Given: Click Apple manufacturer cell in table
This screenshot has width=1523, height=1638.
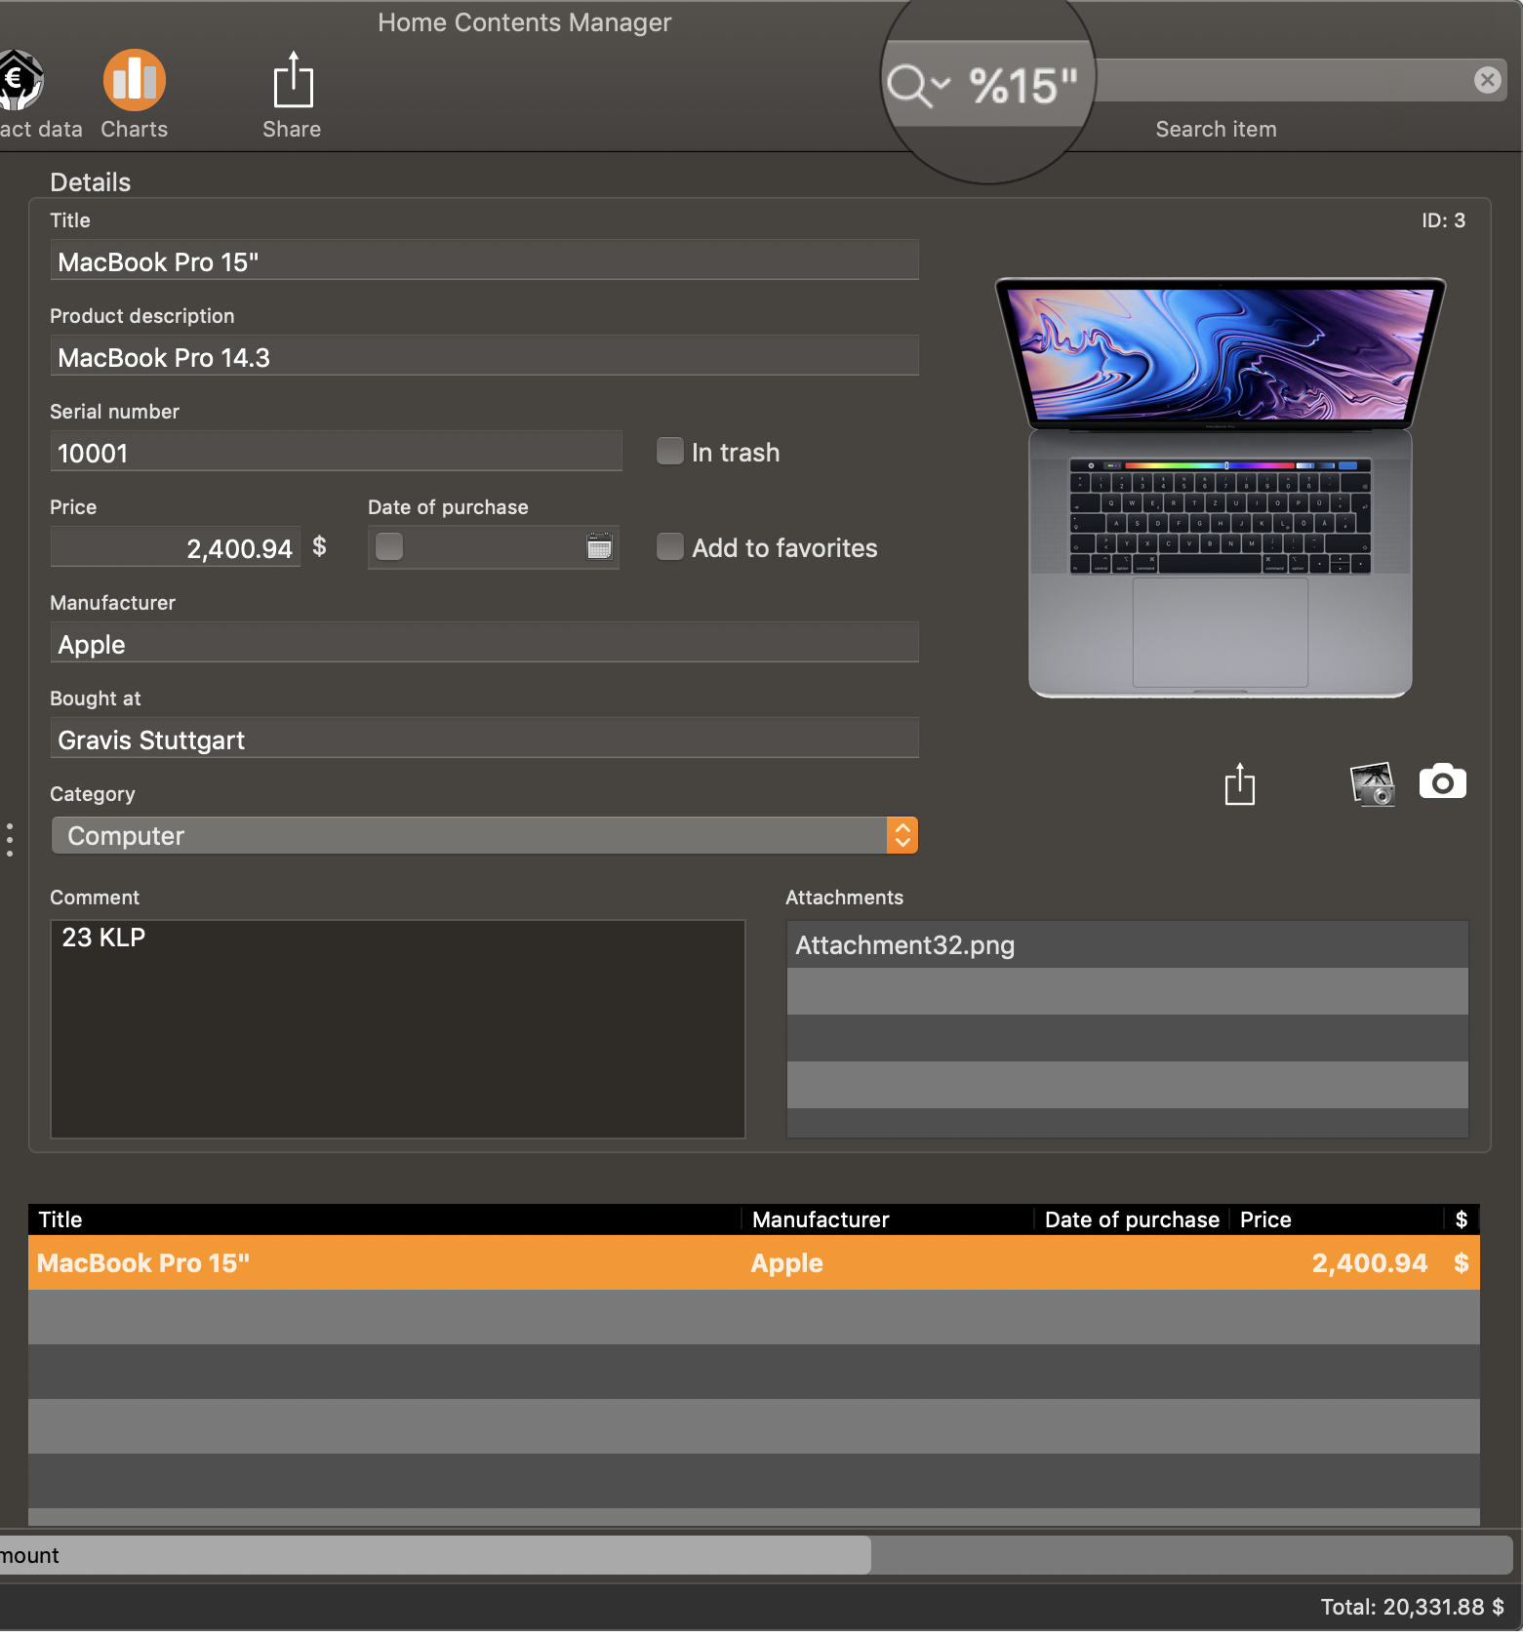Looking at the screenshot, I should tap(787, 1263).
